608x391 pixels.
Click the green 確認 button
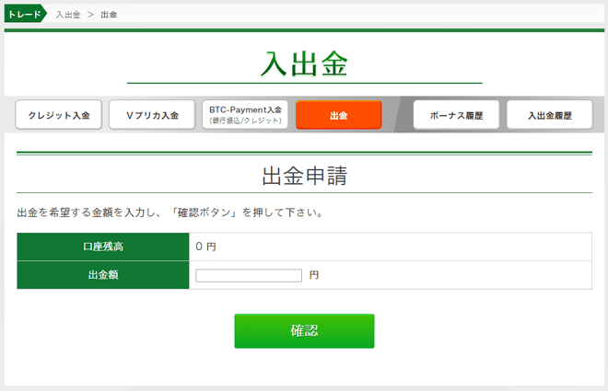(x=304, y=331)
